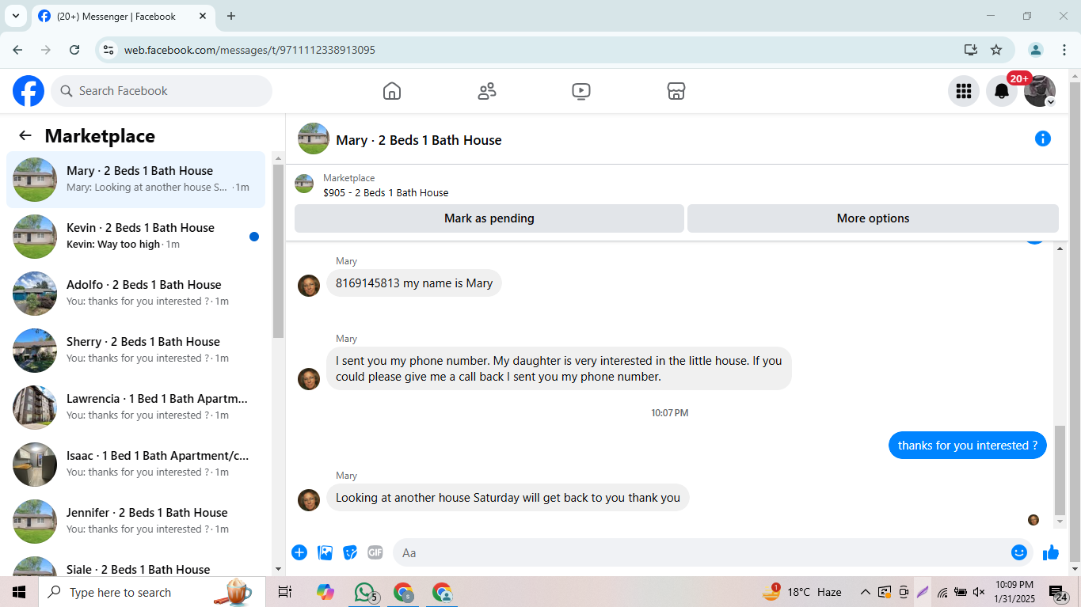
Task: Open the GIF picker
Action: point(375,552)
